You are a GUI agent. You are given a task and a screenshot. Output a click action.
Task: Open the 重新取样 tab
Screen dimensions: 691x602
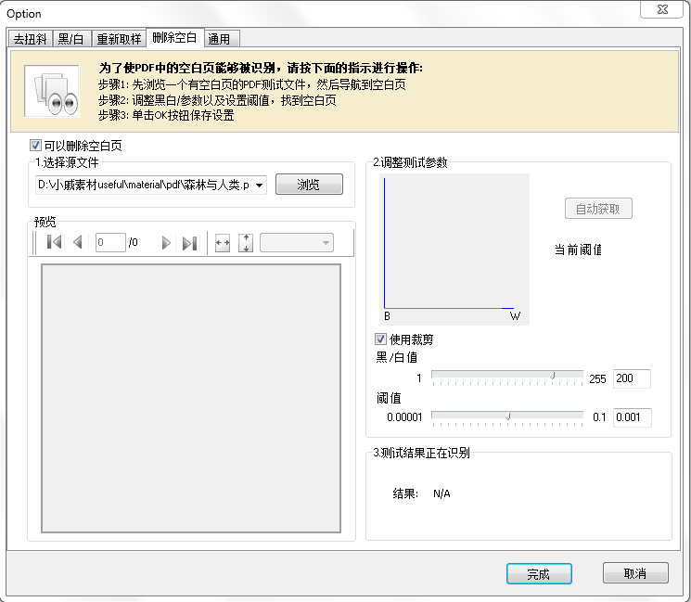[x=119, y=39]
